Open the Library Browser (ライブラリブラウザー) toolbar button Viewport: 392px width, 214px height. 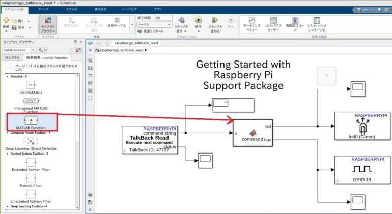(x=48, y=24)
